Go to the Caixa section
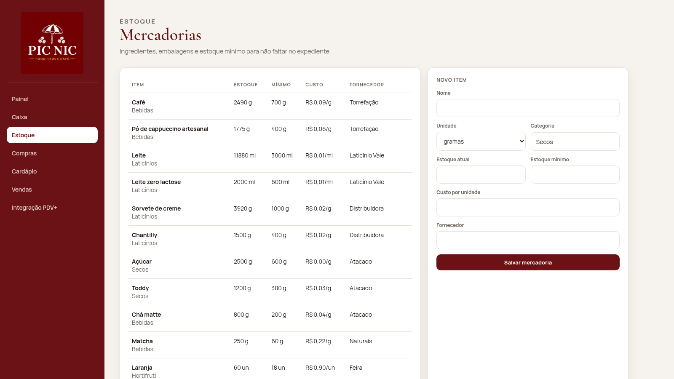Viewport: 674px width, 379px height. [52, 117]
